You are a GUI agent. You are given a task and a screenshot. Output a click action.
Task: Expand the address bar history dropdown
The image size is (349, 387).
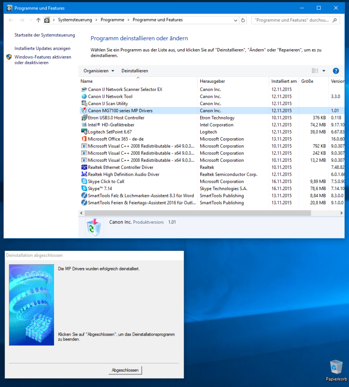coord(235,20)
